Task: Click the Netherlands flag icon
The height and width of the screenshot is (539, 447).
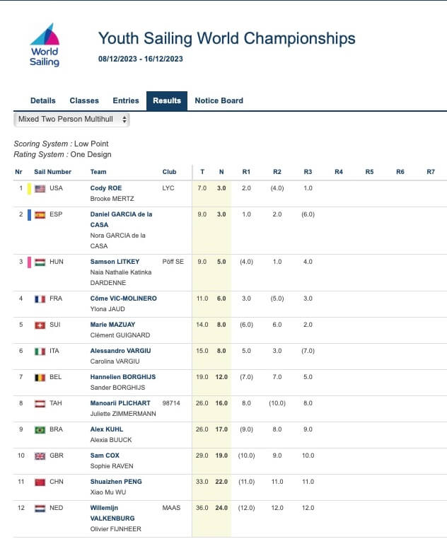Action: pos(40,508)
